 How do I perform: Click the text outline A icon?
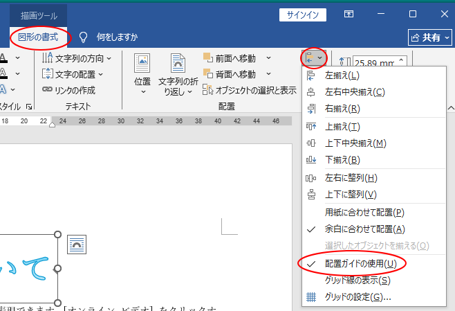click(x=3, y=73)
